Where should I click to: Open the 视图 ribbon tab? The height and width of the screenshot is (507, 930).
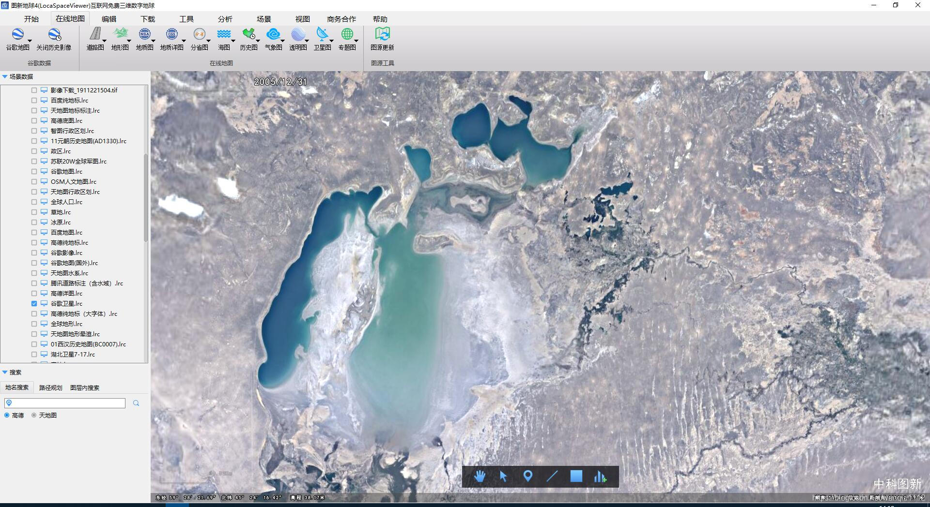click(x=303, y=19)
